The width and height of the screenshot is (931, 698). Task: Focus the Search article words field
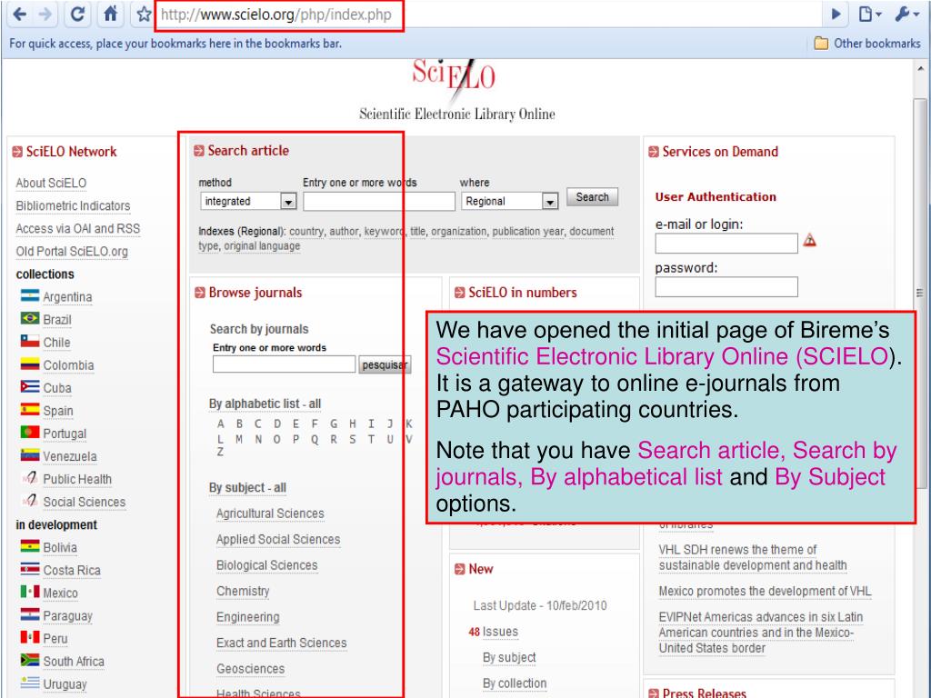click(379, 201)
